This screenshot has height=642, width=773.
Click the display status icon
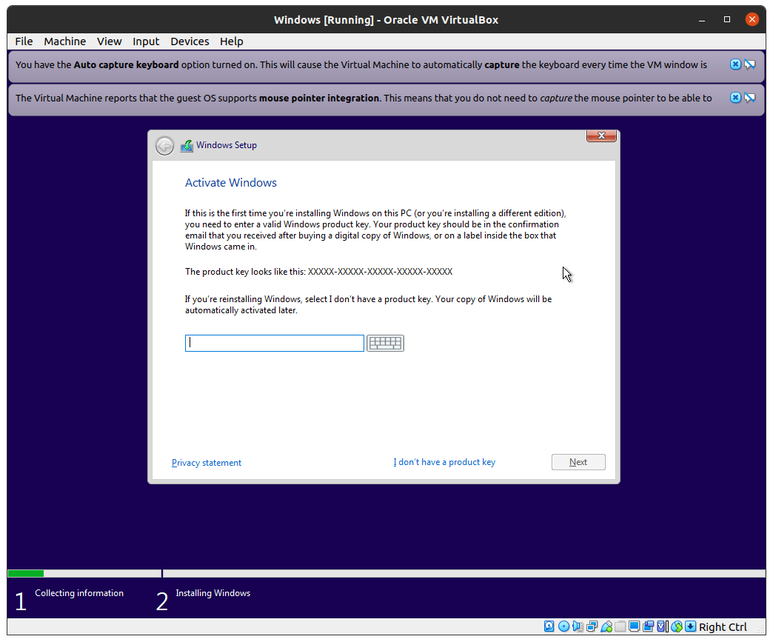click(634, 626)
